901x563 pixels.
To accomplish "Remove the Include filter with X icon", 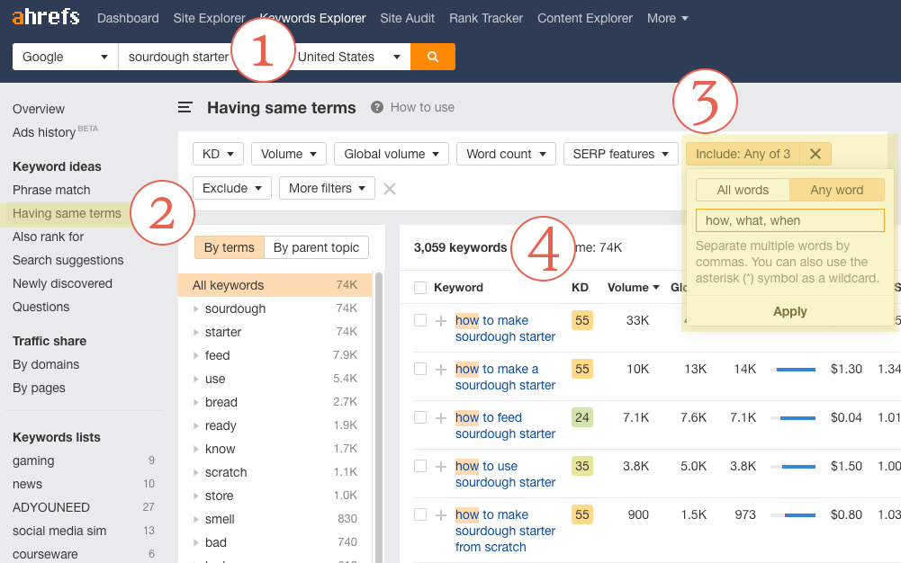I will coord(815,154).
